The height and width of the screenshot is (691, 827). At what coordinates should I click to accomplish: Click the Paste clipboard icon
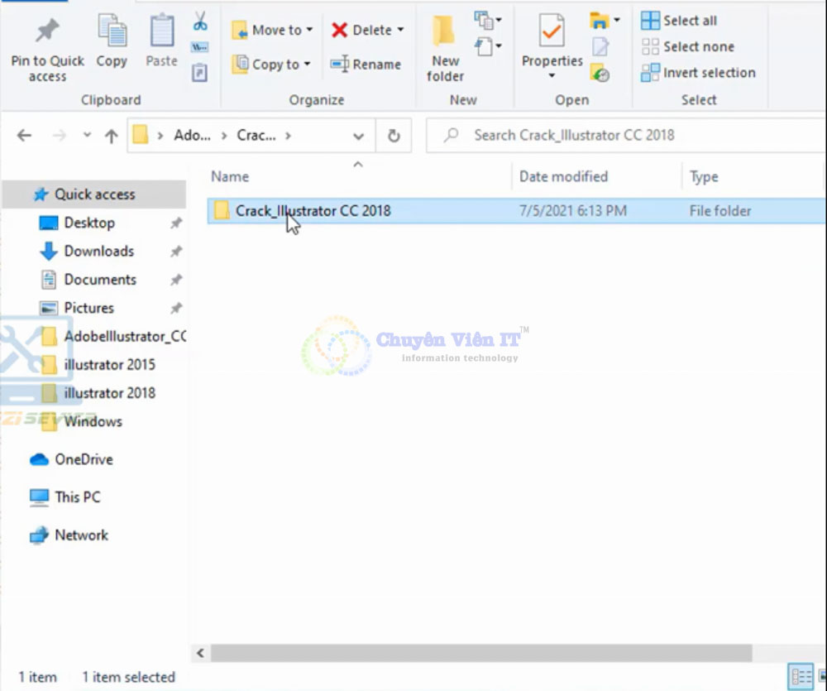point(161,33)
